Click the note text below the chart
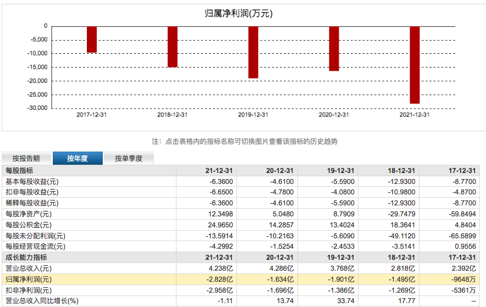Image resolution: width=486 pixels, height=307 pixels. (x=245, y=142)
